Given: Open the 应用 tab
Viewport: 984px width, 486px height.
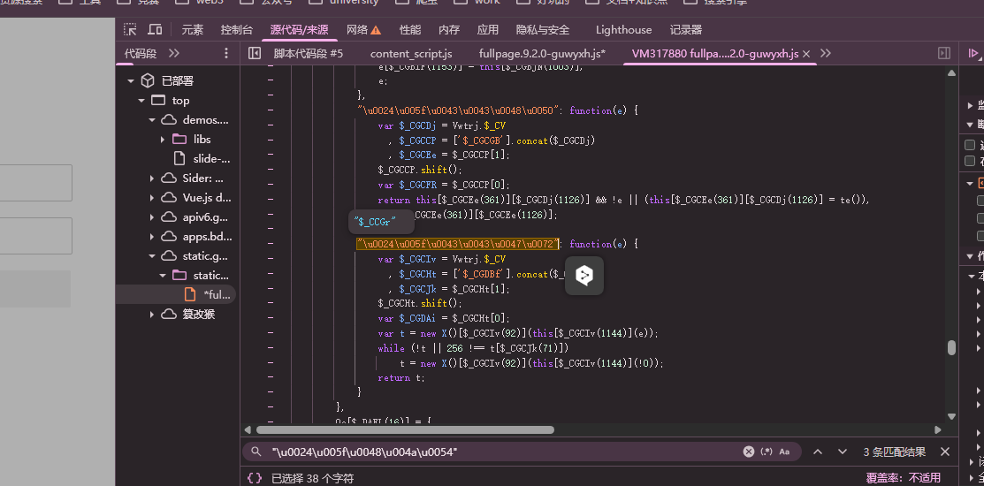Looking at the screenshot, I should click(488, 29).
